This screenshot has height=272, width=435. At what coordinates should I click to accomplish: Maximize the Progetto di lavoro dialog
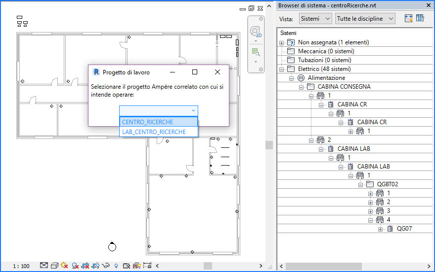pos(195,72)
